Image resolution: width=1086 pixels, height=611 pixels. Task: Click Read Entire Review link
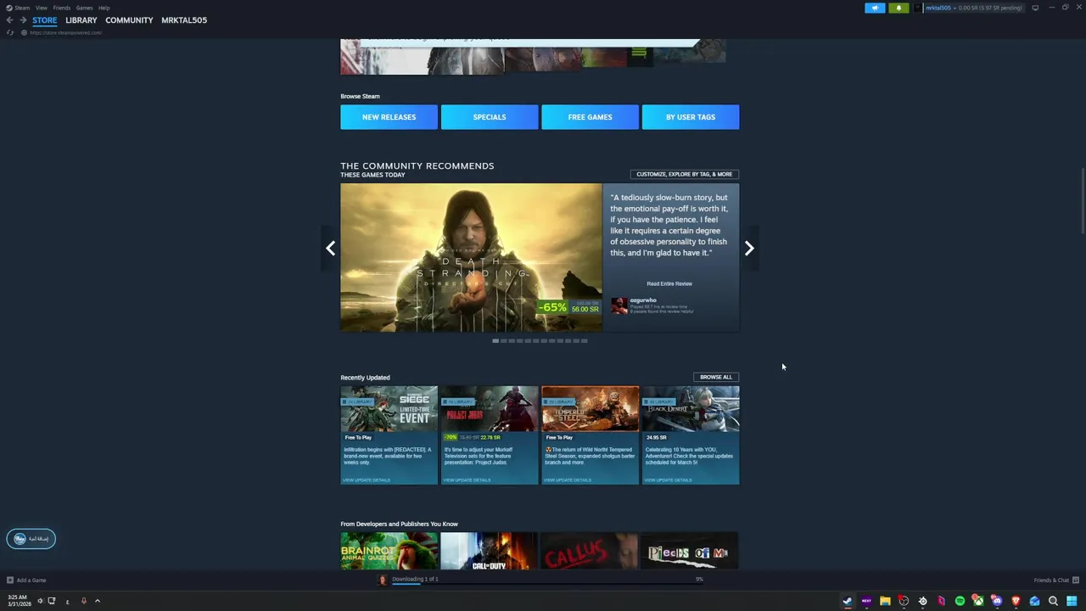pos(669,283)
